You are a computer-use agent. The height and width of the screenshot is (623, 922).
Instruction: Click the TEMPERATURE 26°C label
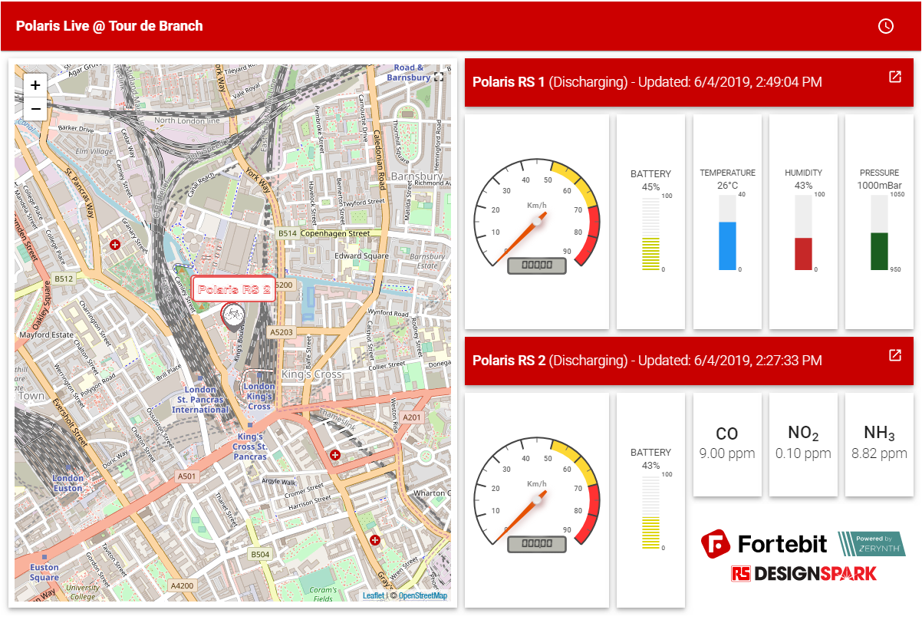[727, 179]
